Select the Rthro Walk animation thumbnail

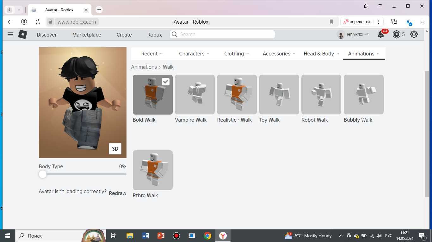click(x=153, y=170)
